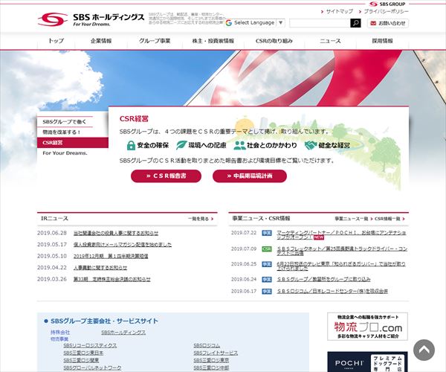Viewport: 446px width, 372px height.
Task: Select the 採用情報 navigation menu item
Action: point(382,41)
